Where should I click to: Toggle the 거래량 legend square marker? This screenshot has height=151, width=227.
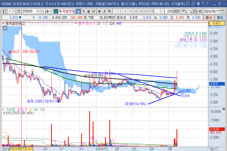coord(3,109)
